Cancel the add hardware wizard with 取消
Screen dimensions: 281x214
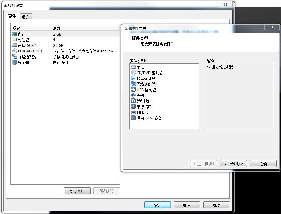click(x=263, y=163)
